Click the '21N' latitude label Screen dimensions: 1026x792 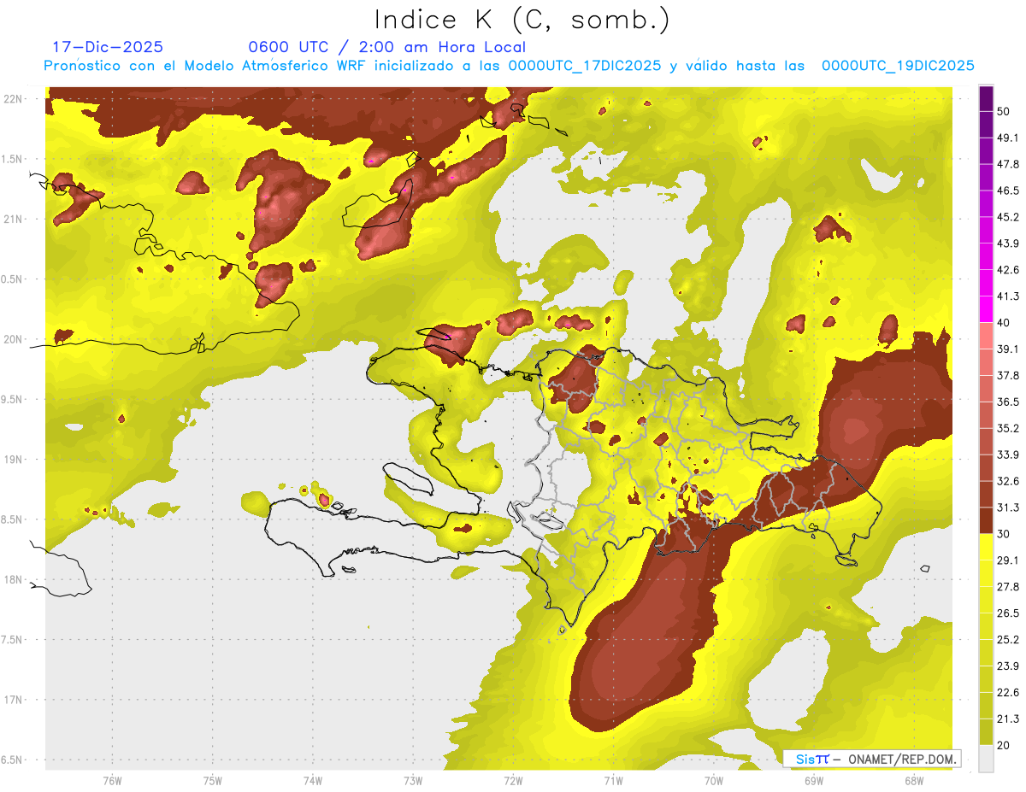(15, 219)
